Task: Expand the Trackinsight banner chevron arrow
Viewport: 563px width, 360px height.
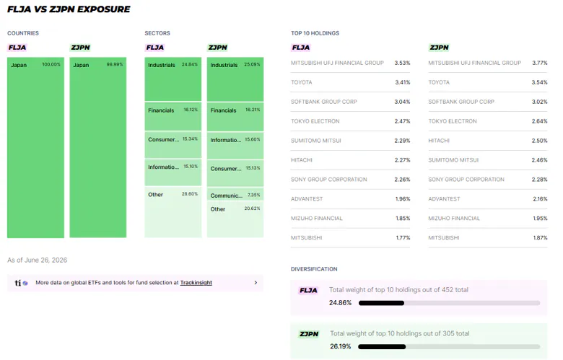Action: click(x=256, y=283)
